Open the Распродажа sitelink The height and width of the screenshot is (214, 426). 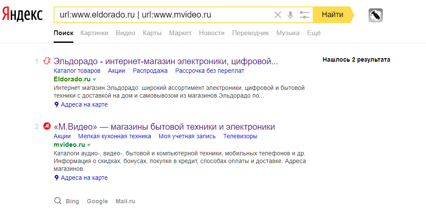click(x=150, y=71)
